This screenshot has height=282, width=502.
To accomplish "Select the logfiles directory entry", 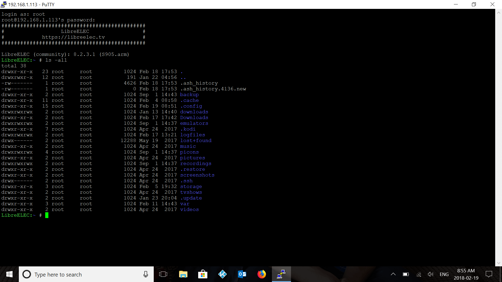I will (x=192, y=135).
